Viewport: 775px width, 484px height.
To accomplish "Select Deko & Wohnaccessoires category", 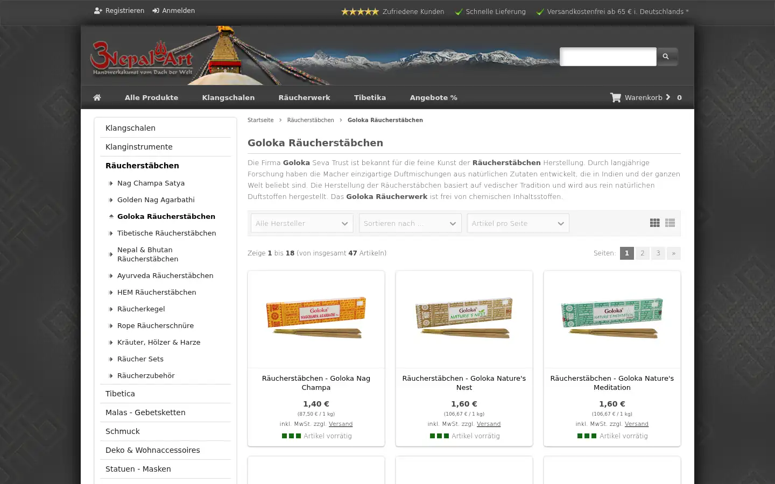I will point(165,450).
